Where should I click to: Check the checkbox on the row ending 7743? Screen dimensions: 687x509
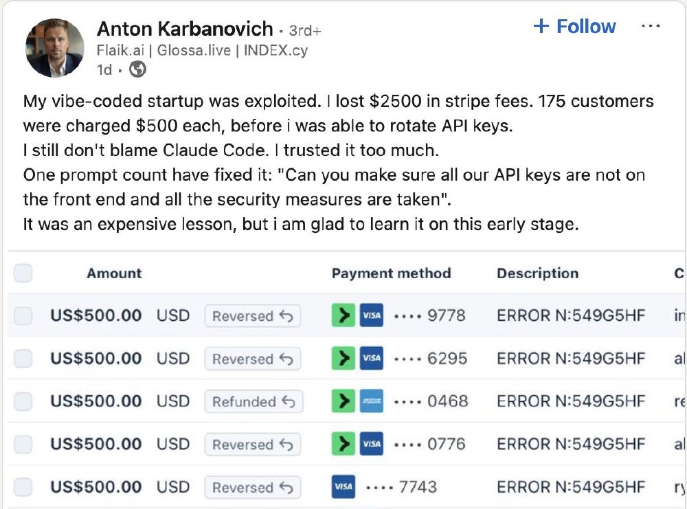tap(23, 487)
